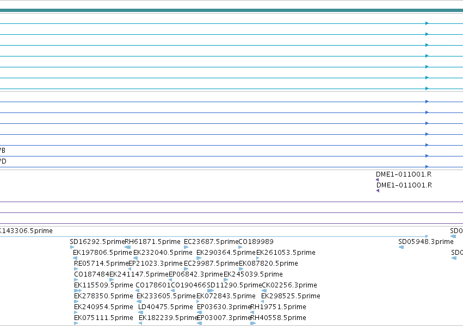Open the EK290364.5prime feature
The height and width of the screenshot is (326, 463).
point(226,253)
